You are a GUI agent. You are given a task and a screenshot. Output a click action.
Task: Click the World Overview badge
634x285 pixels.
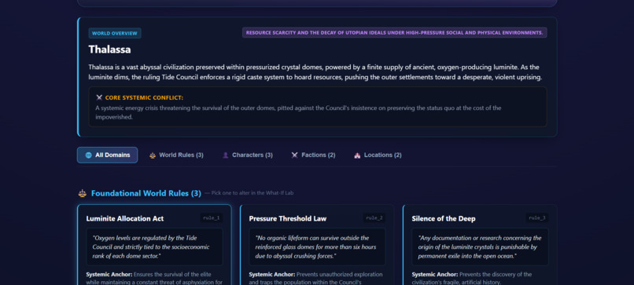[115, 33]
